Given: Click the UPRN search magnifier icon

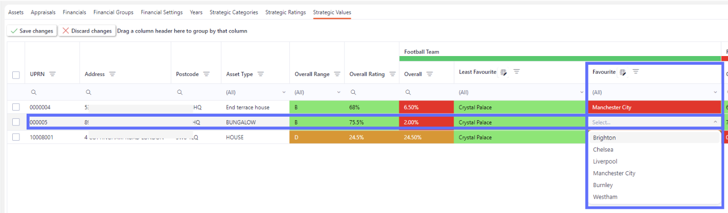Looking at the screenshot, I should pyautogui.click(x=34, y=92).
